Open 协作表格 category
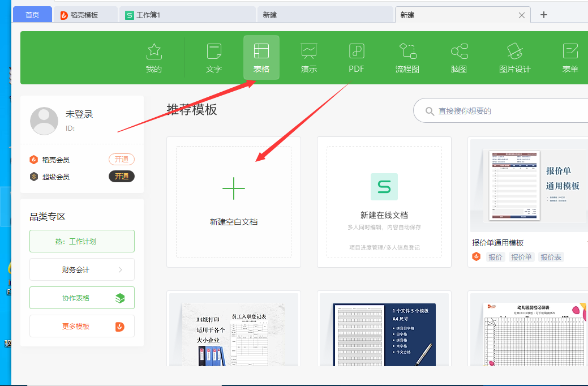This screenshot has height=386, width=588. 82,298
